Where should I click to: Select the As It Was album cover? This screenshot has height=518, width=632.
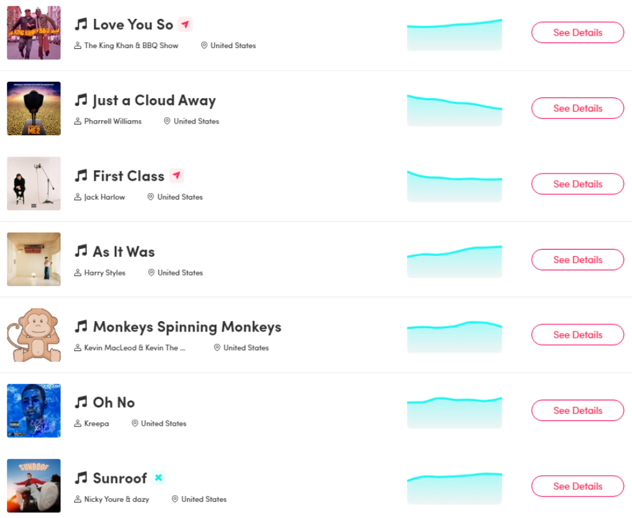coord(34,259)
